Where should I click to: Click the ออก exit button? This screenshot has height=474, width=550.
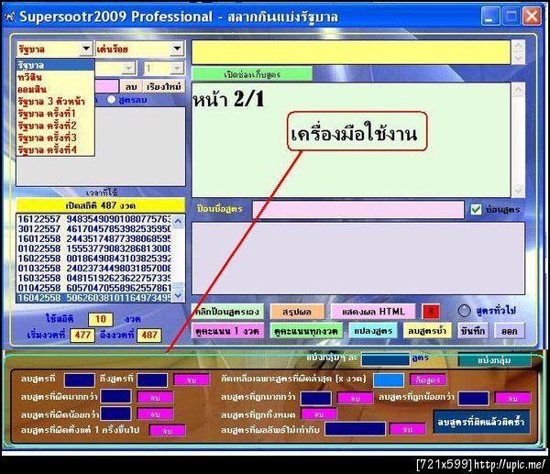point(510,331)
